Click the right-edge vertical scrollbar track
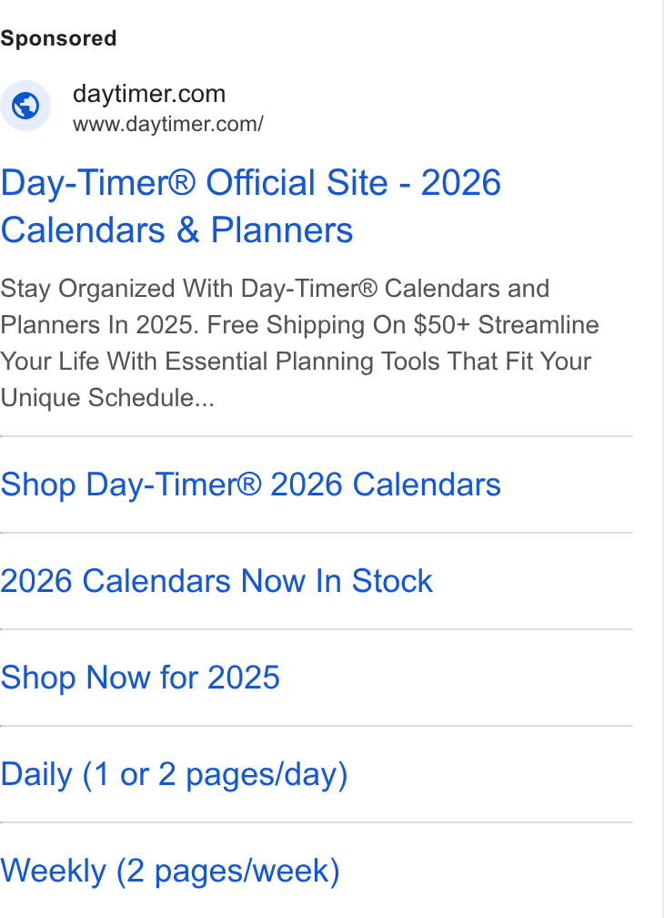This screenshot has height=918, width=664. [662, 459]
